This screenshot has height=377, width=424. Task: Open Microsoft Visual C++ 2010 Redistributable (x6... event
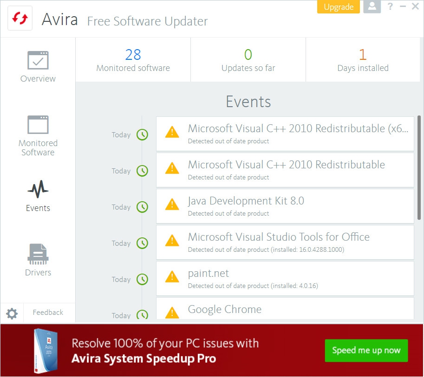point(285,134)
